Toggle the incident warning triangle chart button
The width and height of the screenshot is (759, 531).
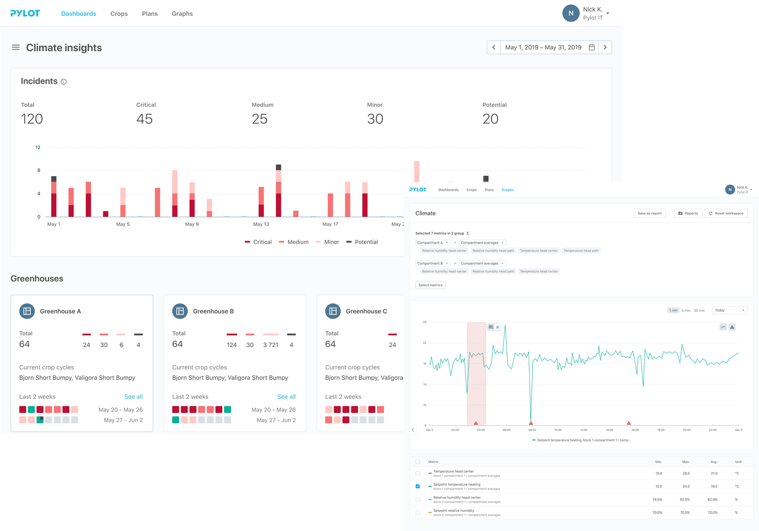point(732,327)
